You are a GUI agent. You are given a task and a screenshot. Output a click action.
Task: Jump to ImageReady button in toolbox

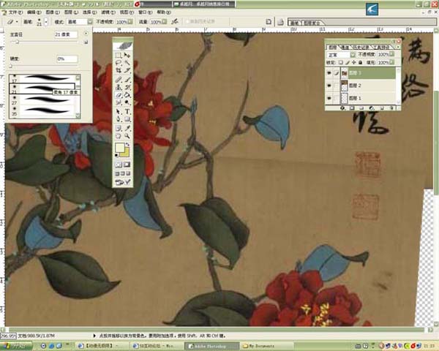(x=123, y=182)
